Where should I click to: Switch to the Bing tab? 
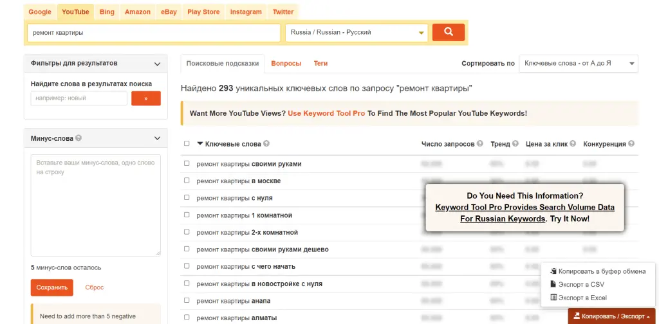[107, 12]
